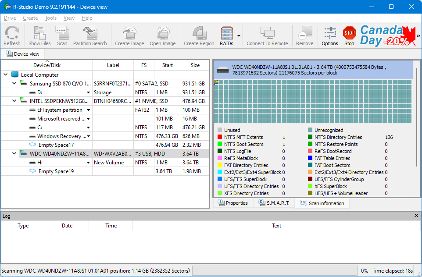
Task: Select the New Volume label cell
Action: point(113,163)
